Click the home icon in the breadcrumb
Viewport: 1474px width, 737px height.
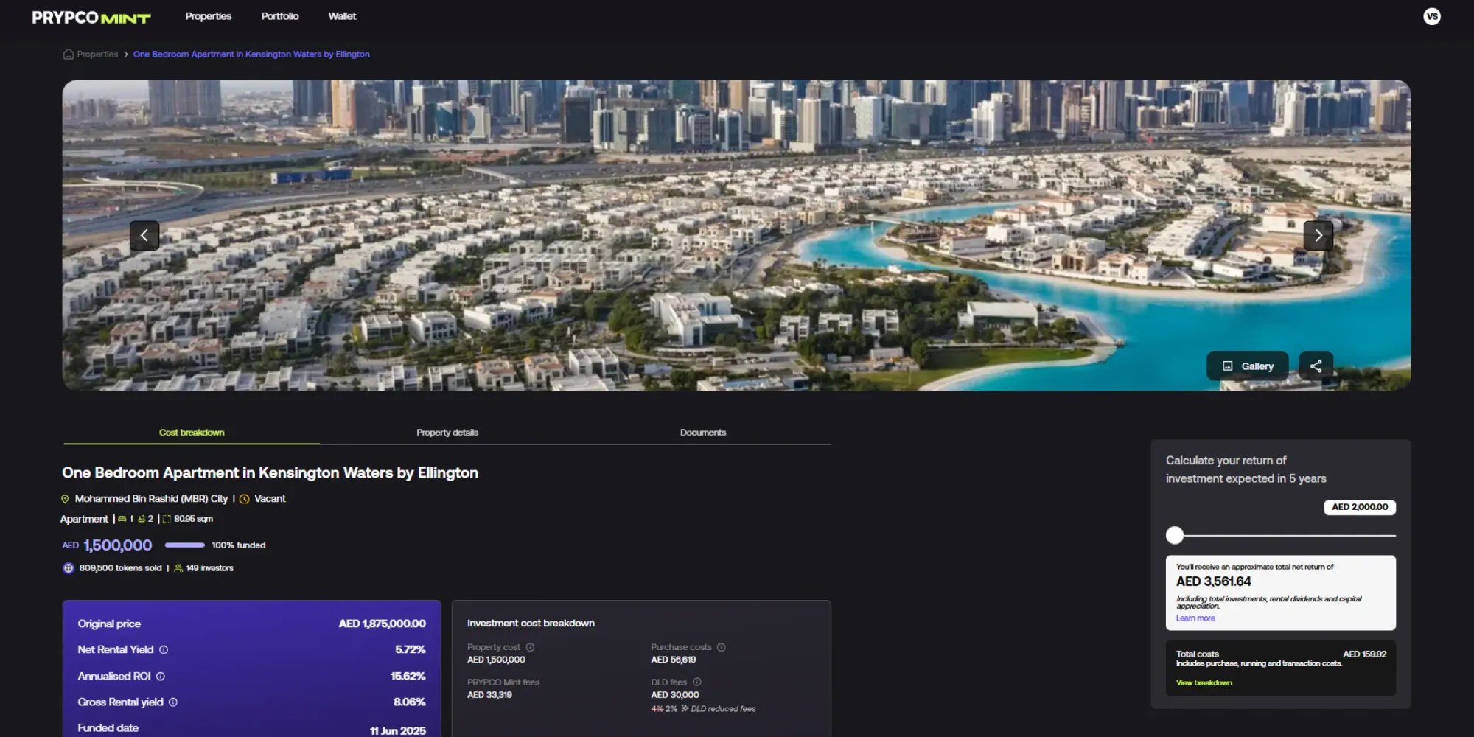click(68, 54)
